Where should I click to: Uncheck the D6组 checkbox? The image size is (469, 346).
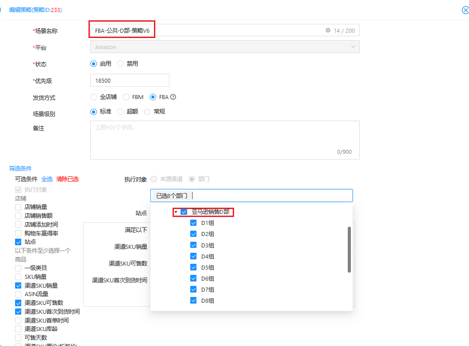point(193,278)
